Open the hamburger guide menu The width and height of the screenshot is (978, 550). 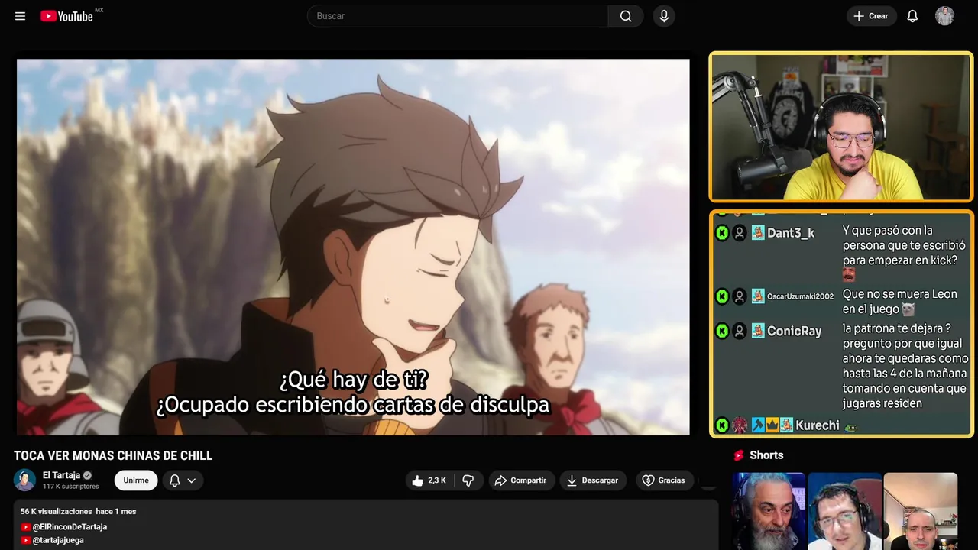coord(20,16)
